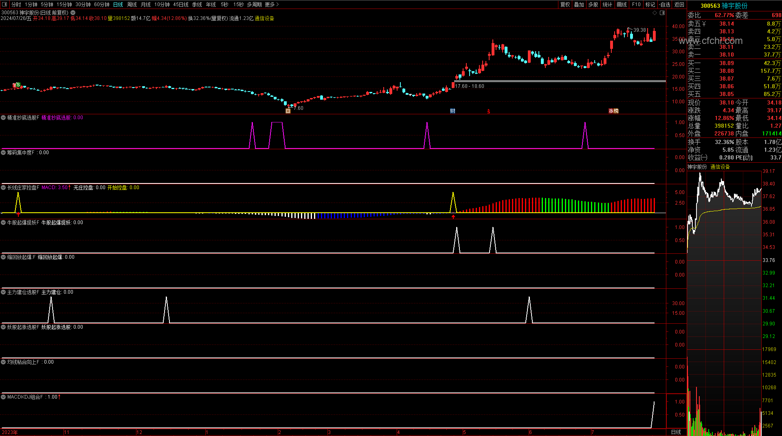Switch to the 分时 intraday tab
The width and height of the screenshot is (782, 436).
click(x=16, y=4)
